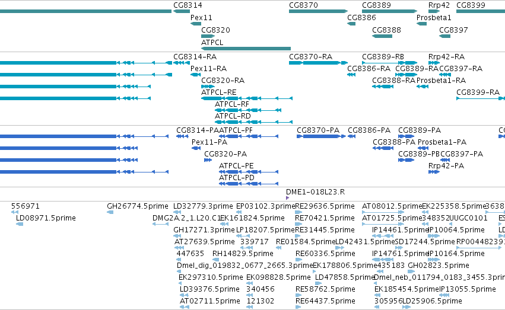This screenshot has height=310, width=505.
Task: Click the DME1-018L23.R purple marker
Action: click(287, 198)
